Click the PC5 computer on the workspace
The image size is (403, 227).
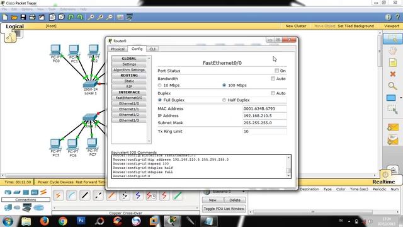pos(55,144)
